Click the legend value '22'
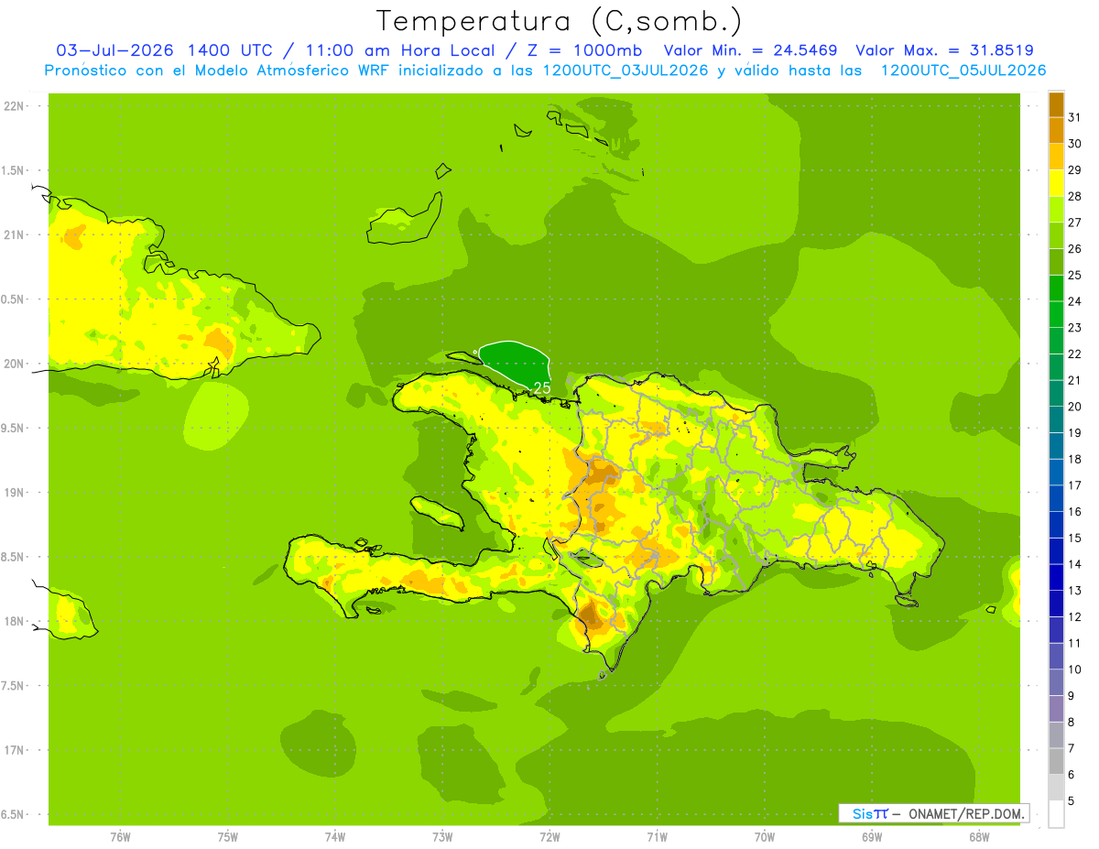1099x849 pixels. [x=1074, y=354]
